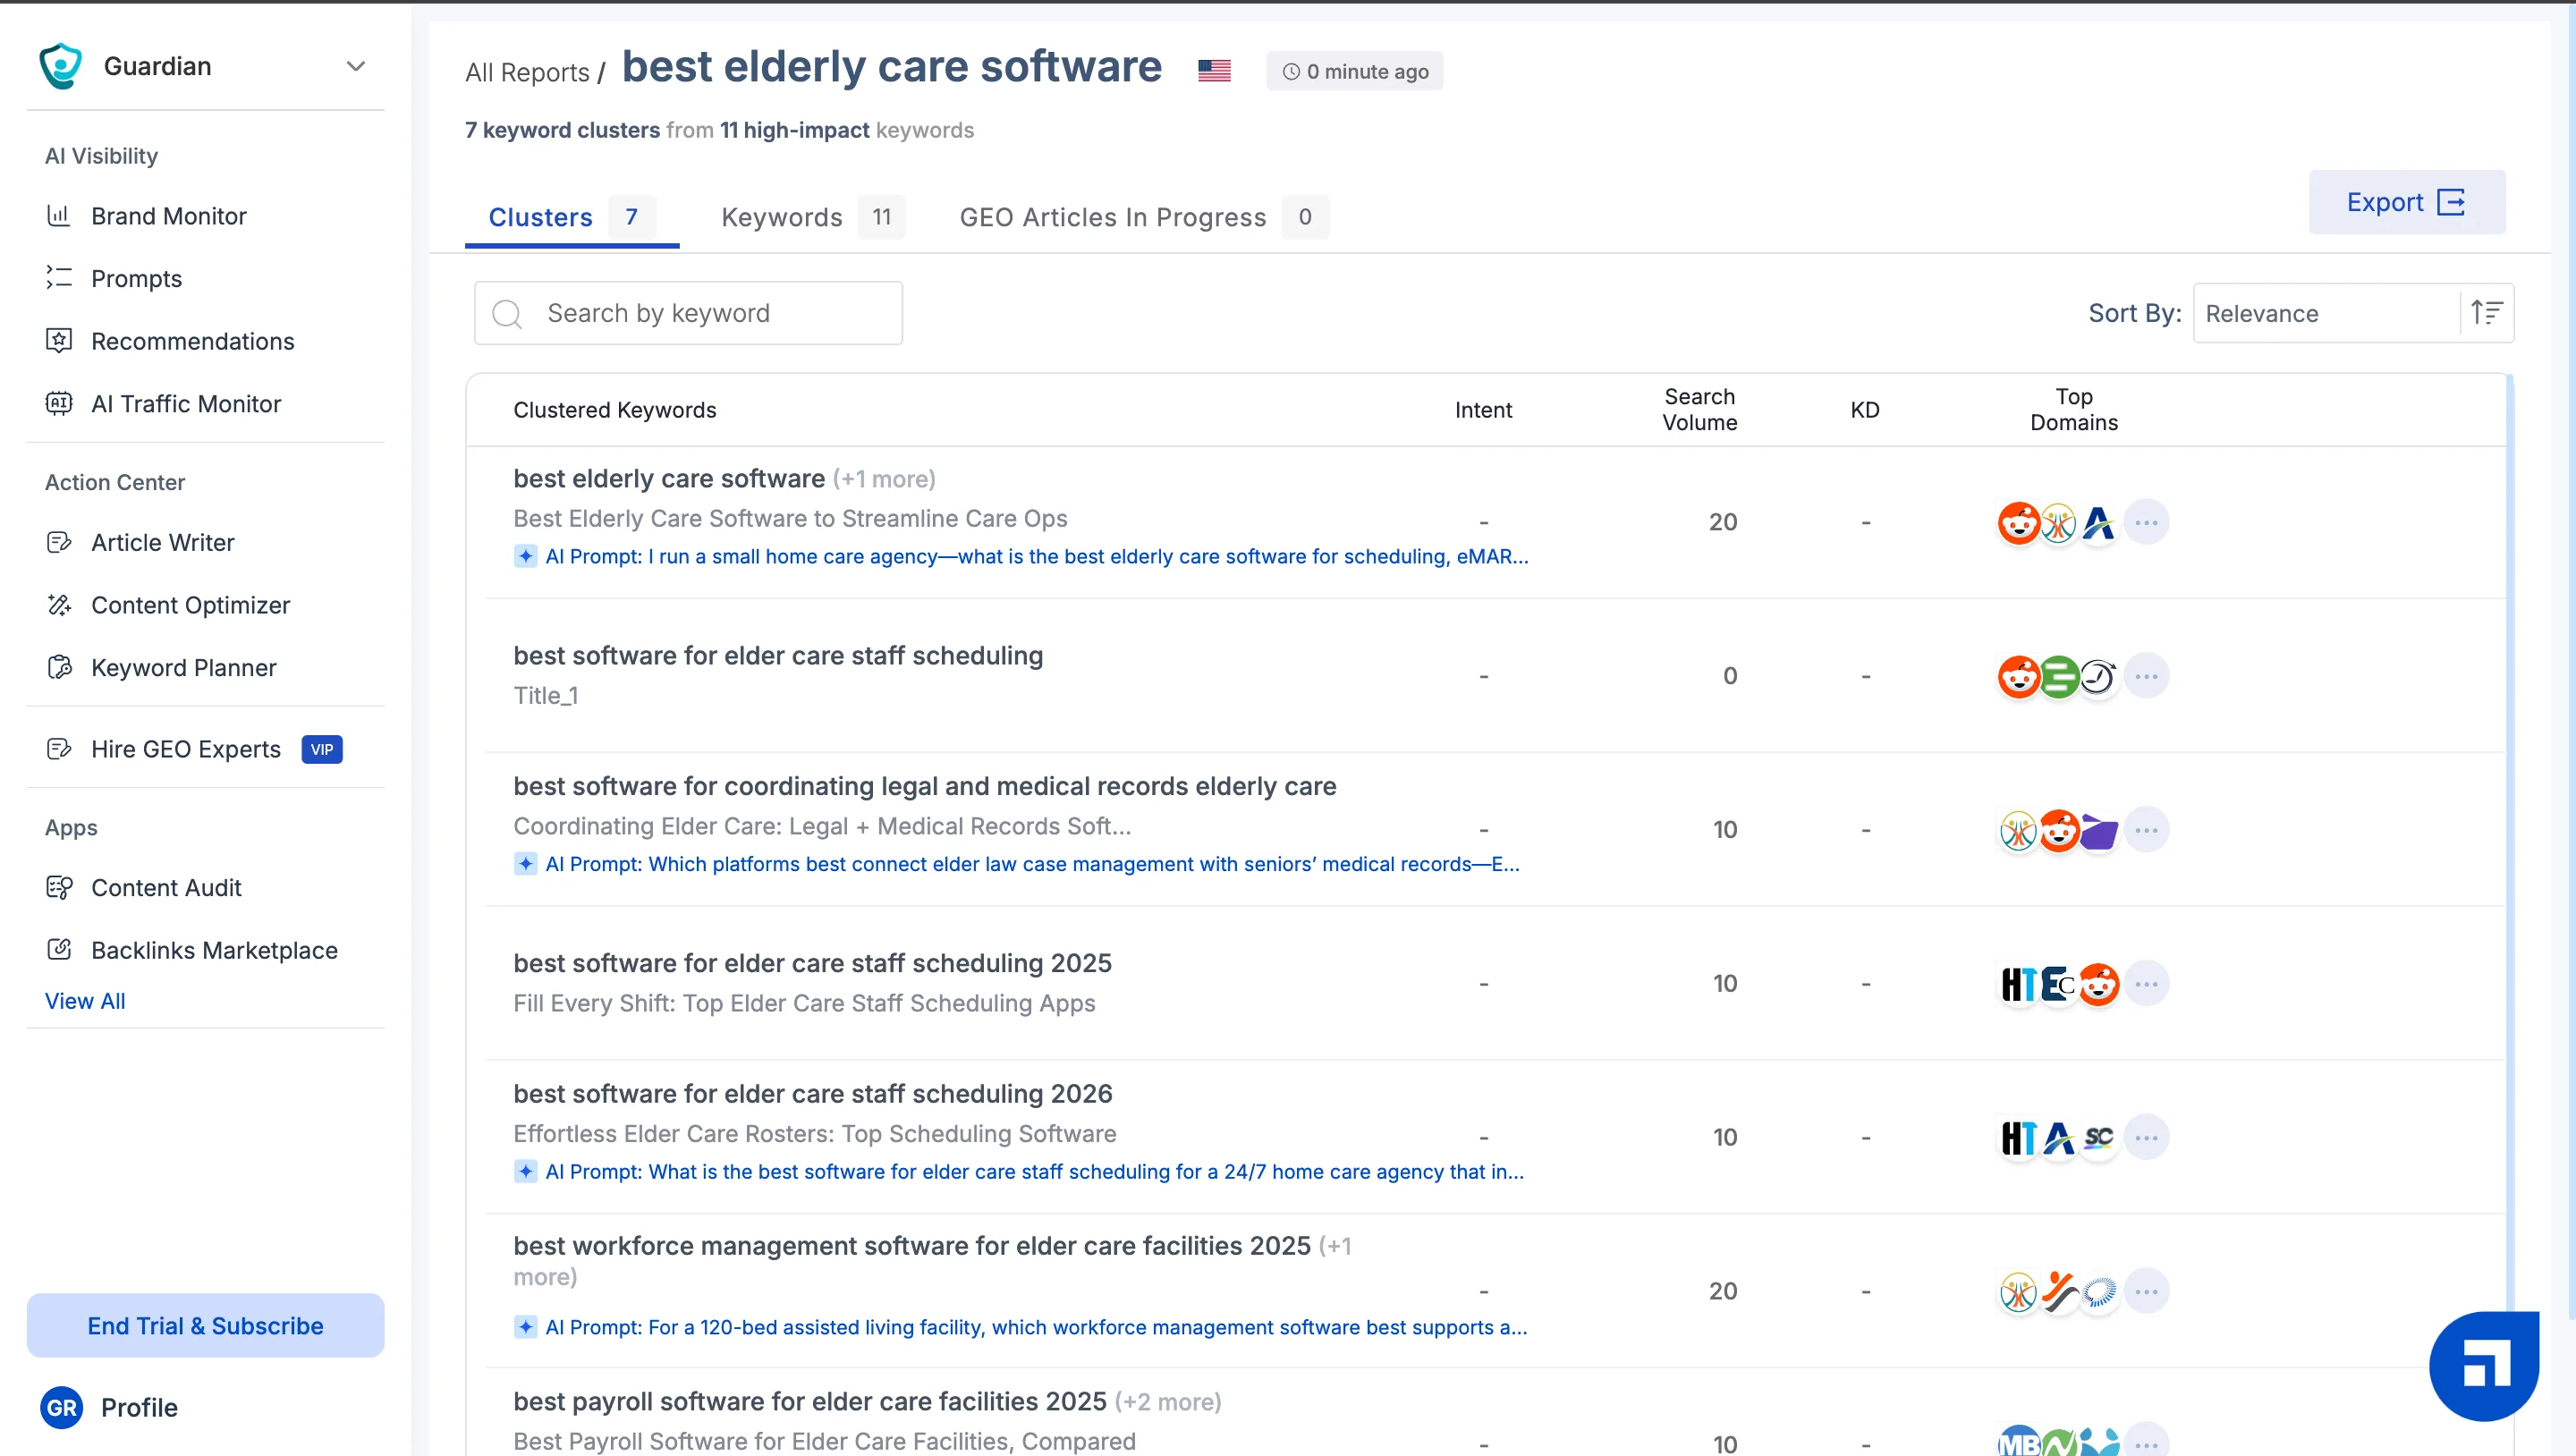Open AI Prompt about small home care agency

coord(1036,556)
